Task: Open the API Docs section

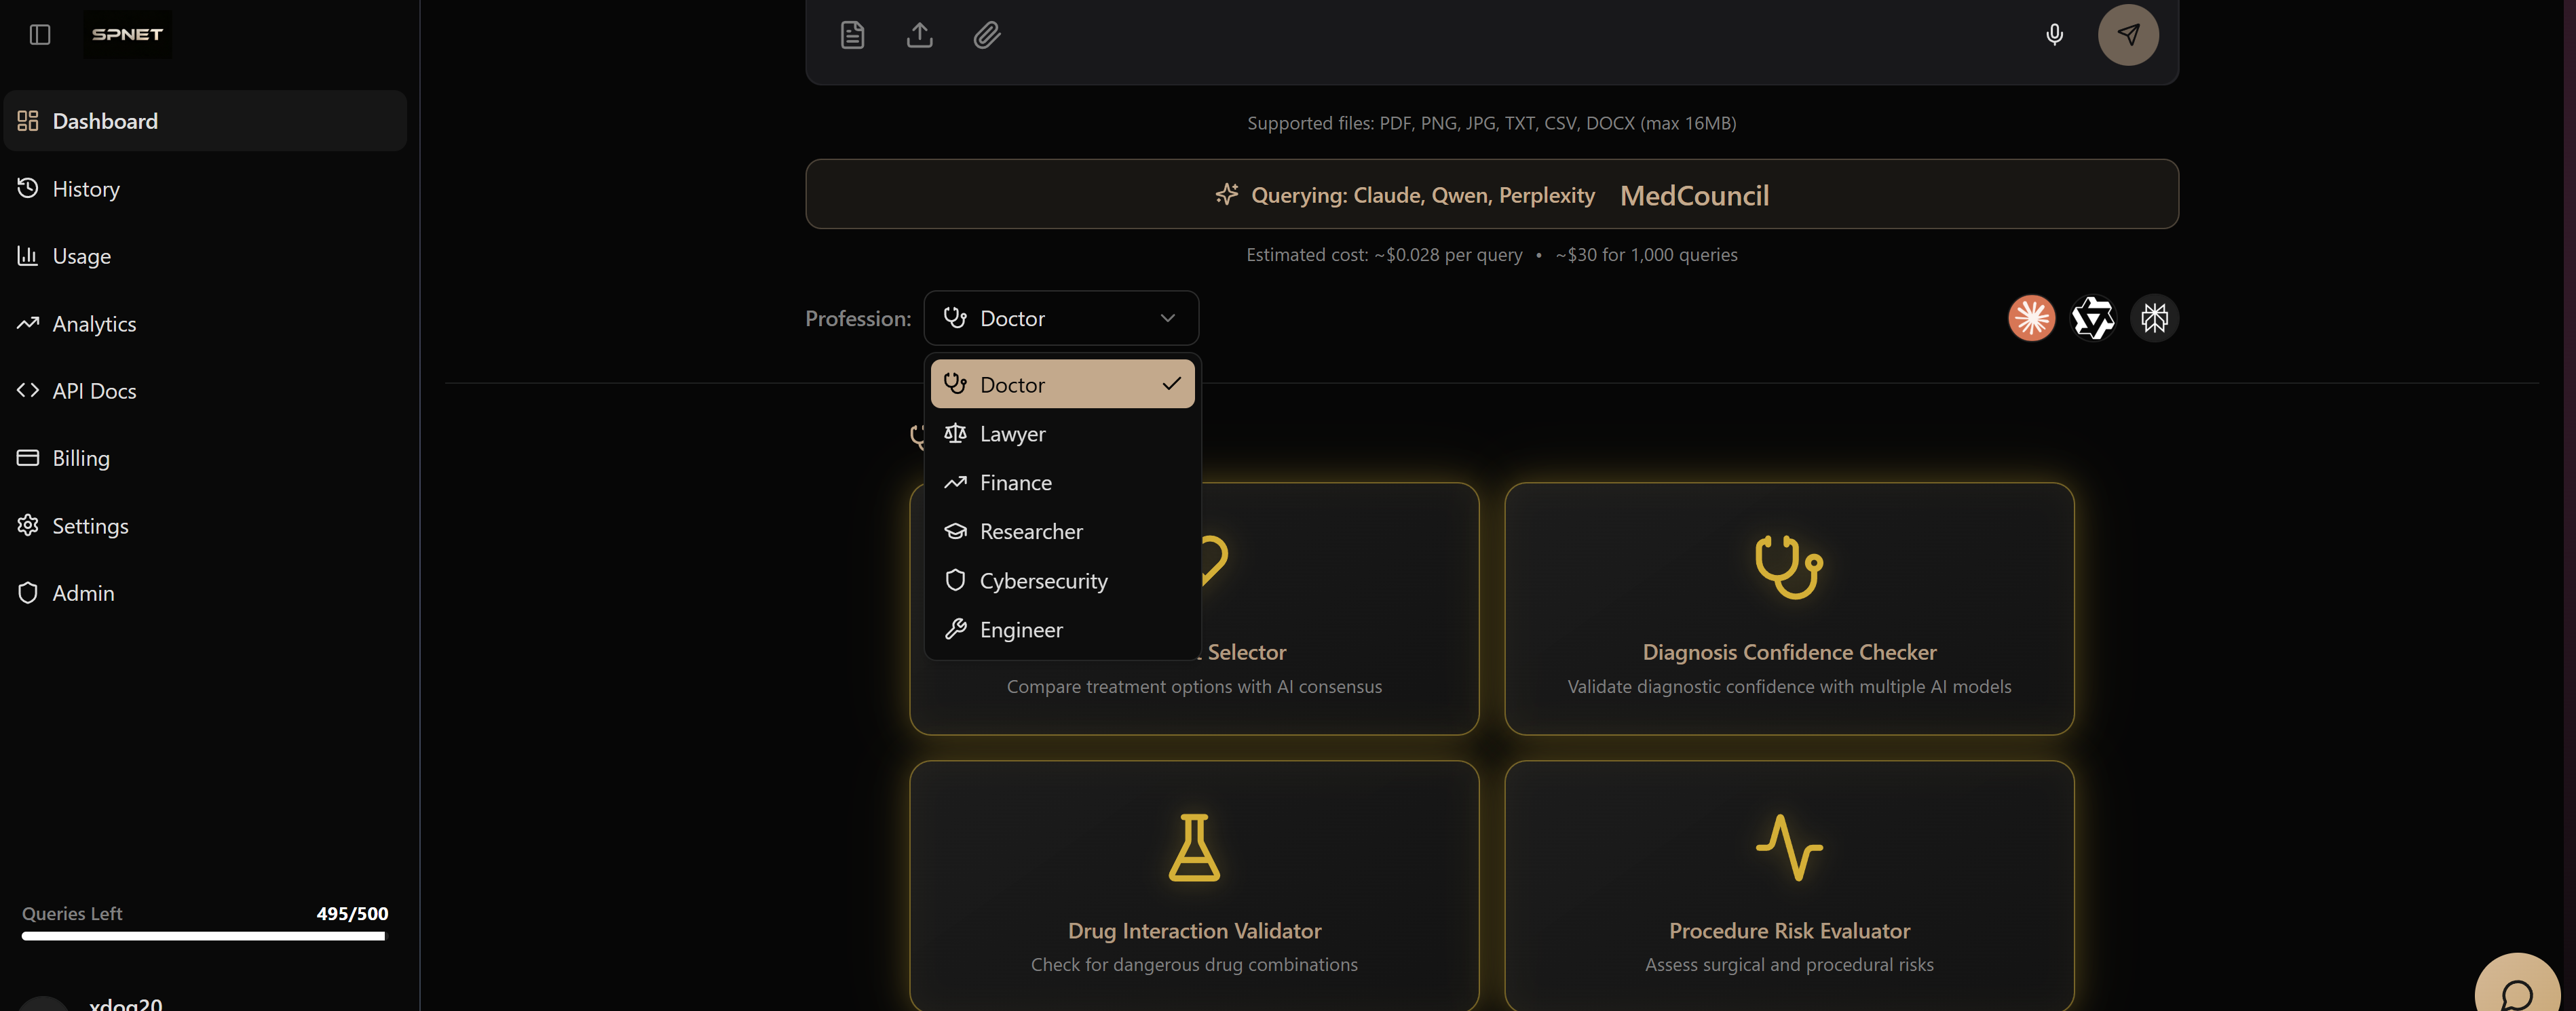Action: [95, 390]
